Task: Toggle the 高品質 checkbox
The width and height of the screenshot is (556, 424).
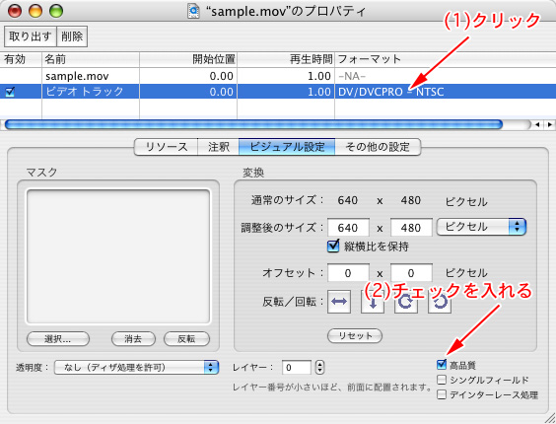Action: [x=442, y=365]
